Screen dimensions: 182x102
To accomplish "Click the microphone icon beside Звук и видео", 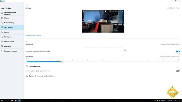I will [x=2, y=27].
